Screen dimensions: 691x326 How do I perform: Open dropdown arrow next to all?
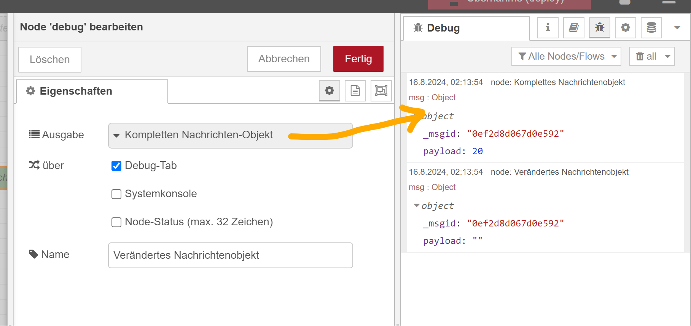click(668, 56)
